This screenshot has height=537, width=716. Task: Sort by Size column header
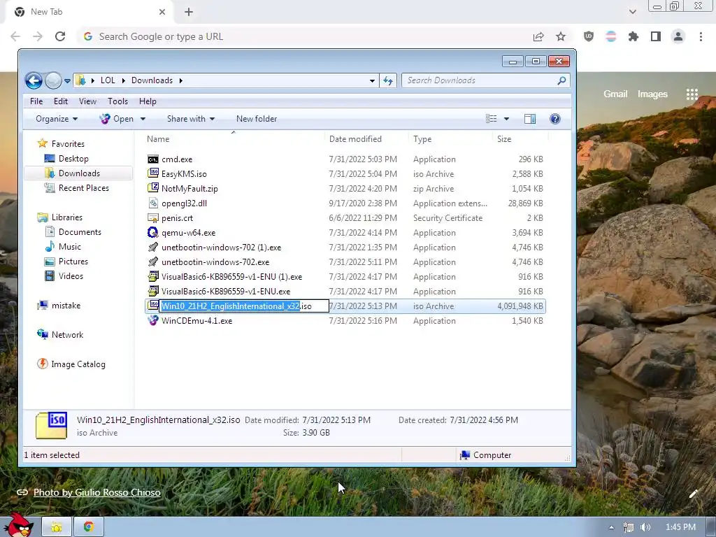(x=504, y=139)
